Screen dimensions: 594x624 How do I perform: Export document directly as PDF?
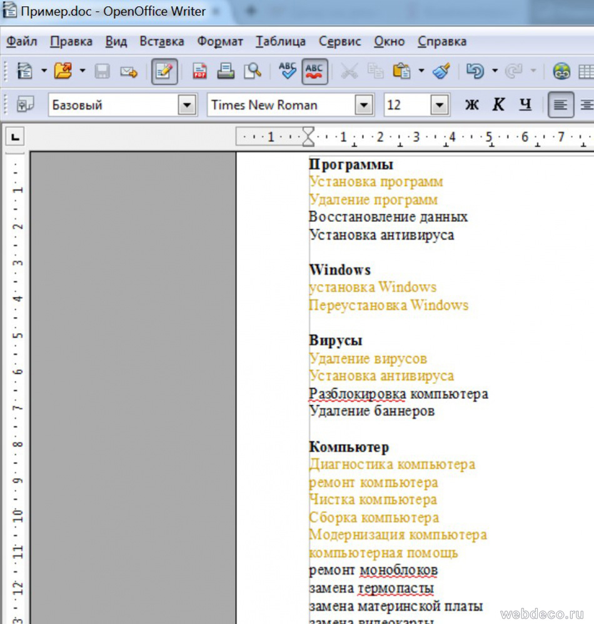pyautogui.click(x=199, y=71)
